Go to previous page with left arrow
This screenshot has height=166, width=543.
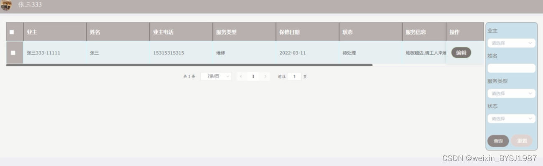[241, 76]
